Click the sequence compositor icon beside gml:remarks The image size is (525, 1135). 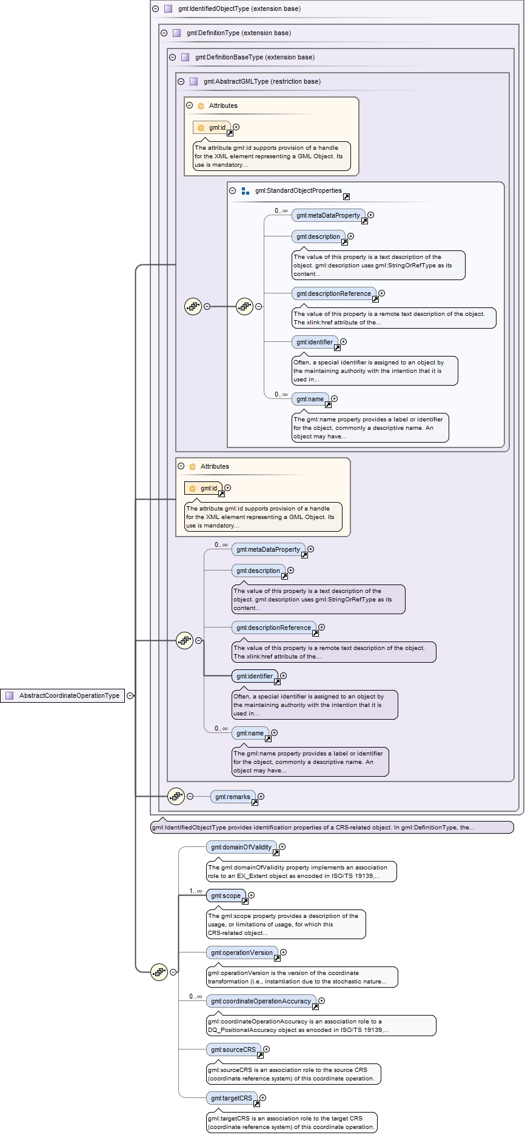pyautogui.click(x=176, y=796)
